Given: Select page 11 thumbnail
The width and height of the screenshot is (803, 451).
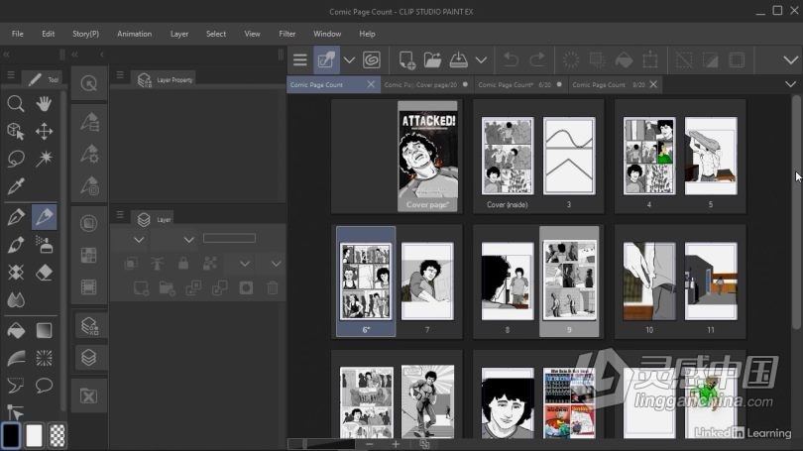Looking at the screenshot, I should (711, 282).
